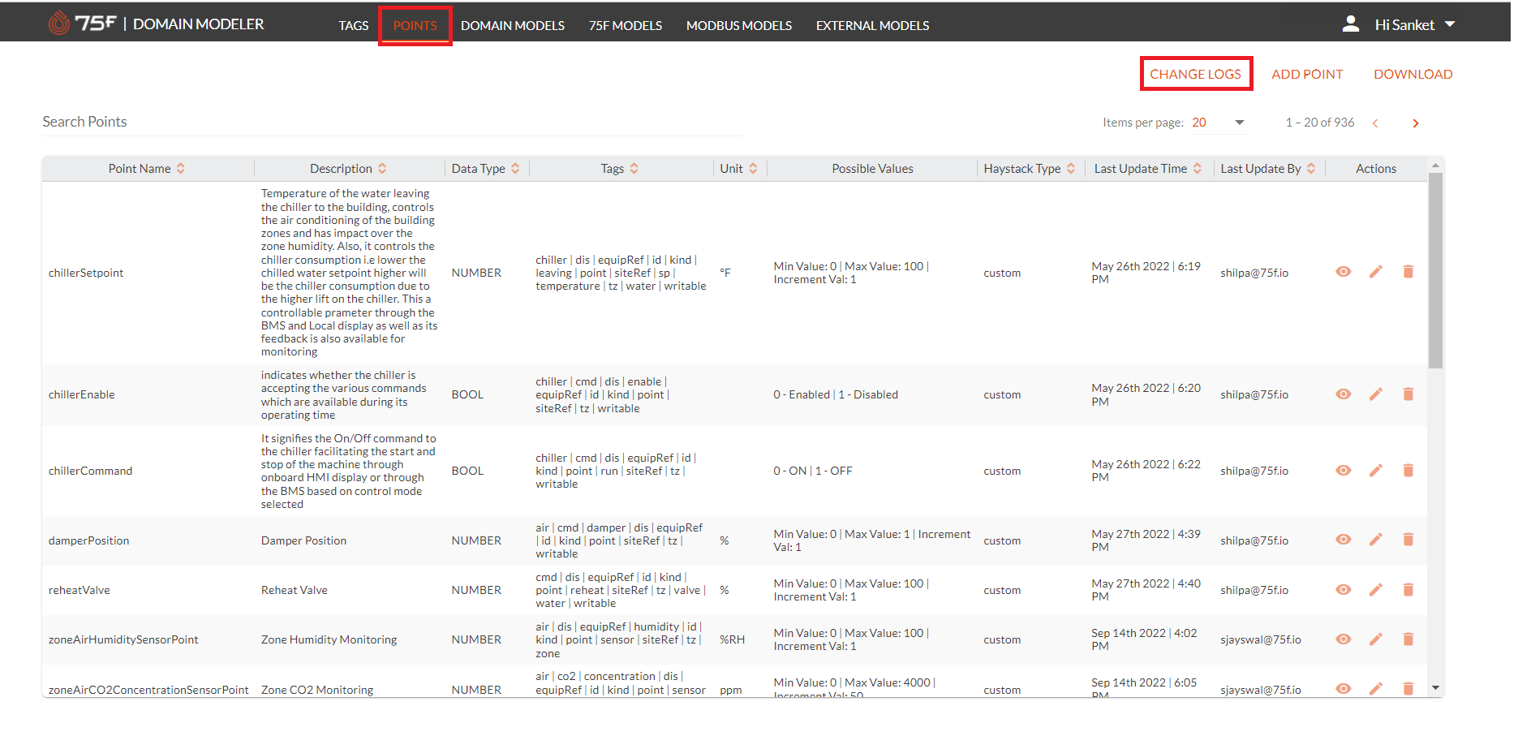Click the table vertical scrollbar thumb
Image resolution: width=1518 pixels, height=749 pixels.
click(1435, 271)
